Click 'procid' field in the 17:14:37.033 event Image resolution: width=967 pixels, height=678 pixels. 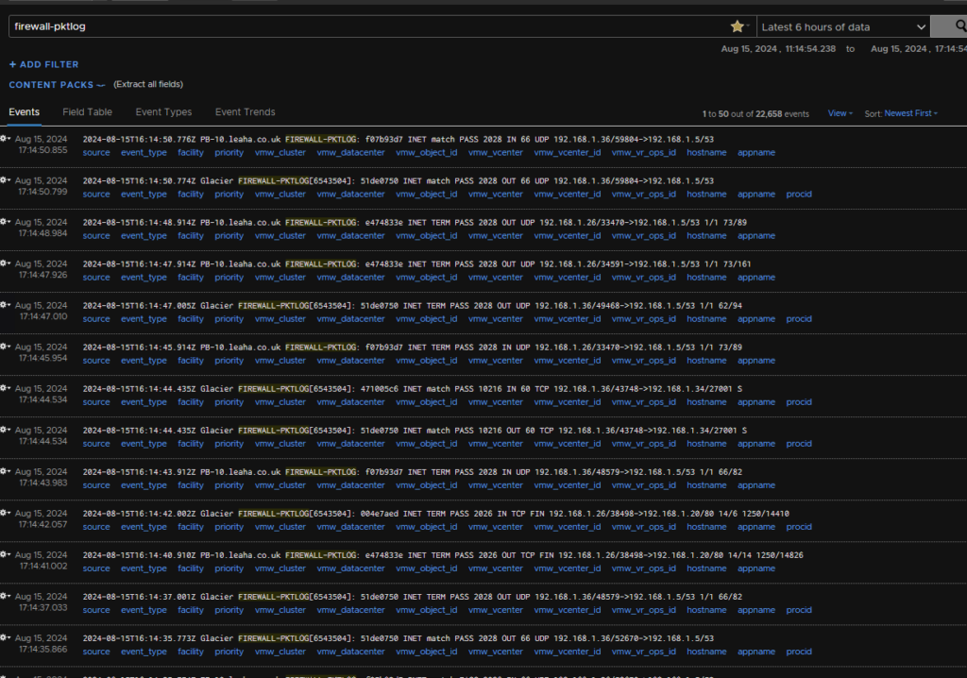click(799, 609)
